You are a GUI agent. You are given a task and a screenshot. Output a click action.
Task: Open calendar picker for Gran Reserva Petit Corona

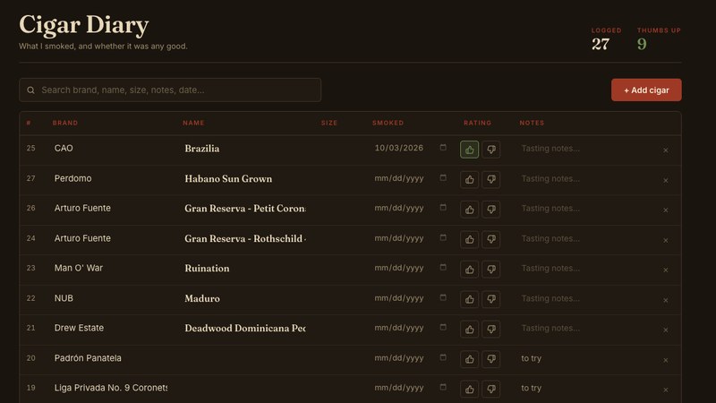pos(443,207)
